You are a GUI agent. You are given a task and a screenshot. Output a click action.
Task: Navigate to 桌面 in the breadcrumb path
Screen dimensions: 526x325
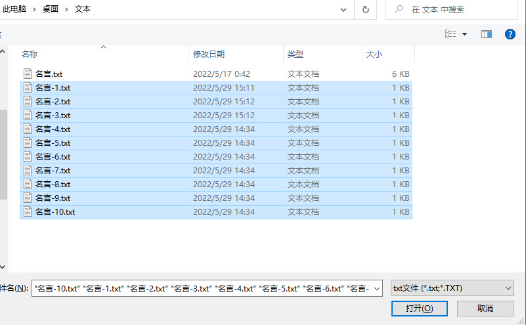(x=51, y=9)
